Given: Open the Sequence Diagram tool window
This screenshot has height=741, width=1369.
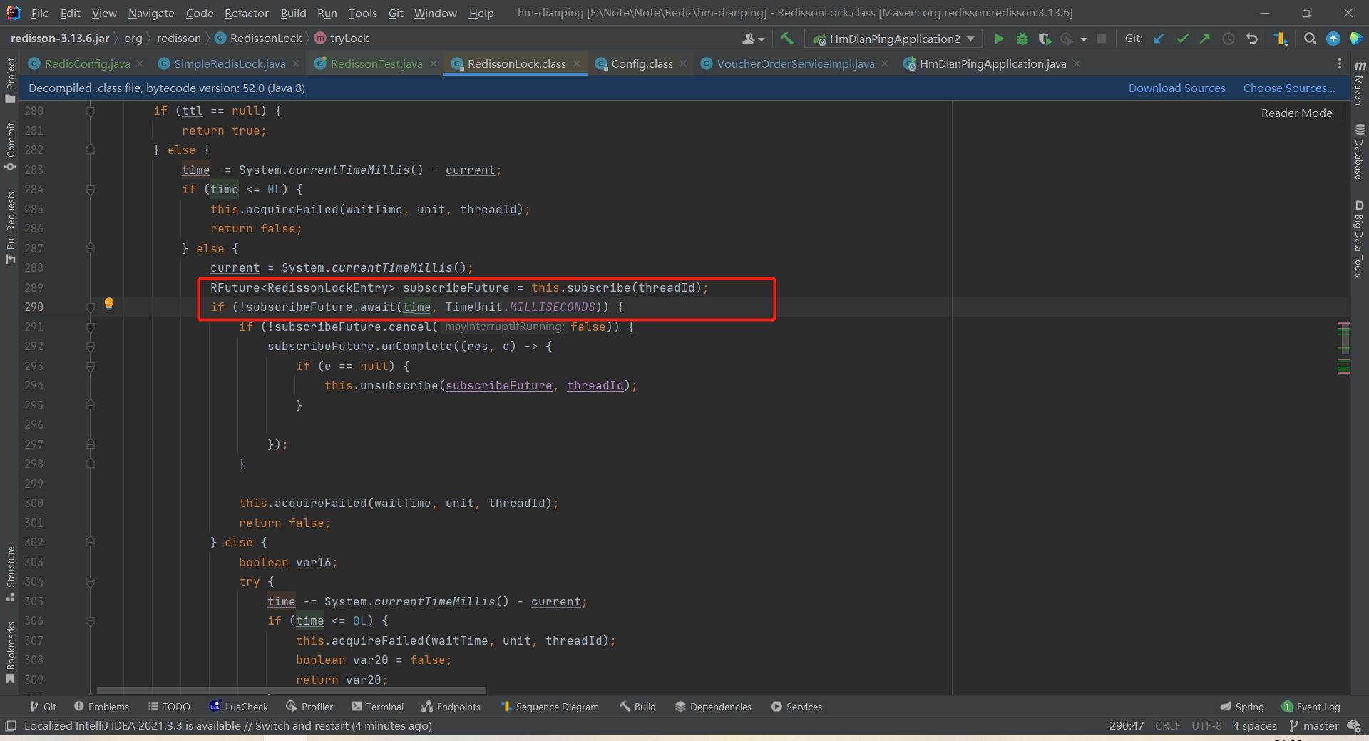Looking at the screenshot, I should [550, 707].
